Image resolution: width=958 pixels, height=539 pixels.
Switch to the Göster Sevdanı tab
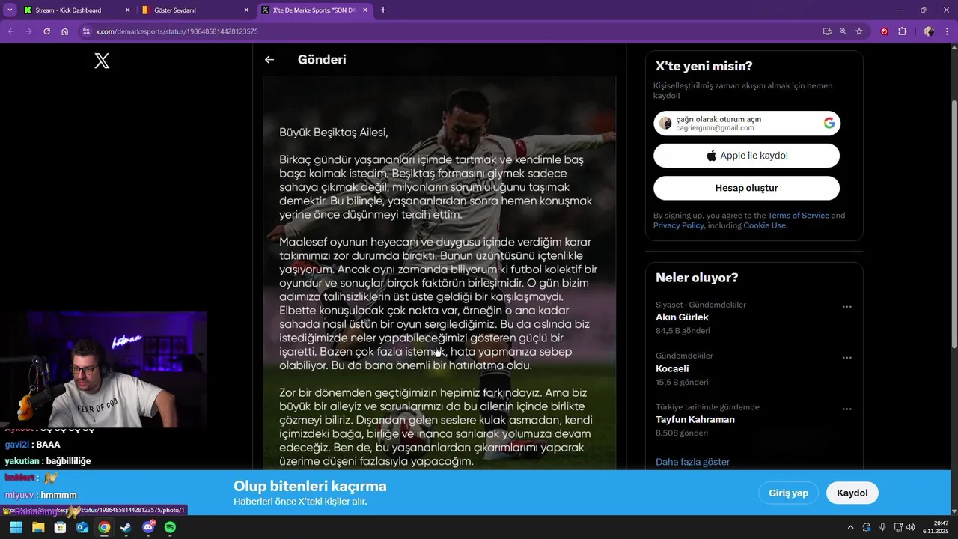point(196,10)
